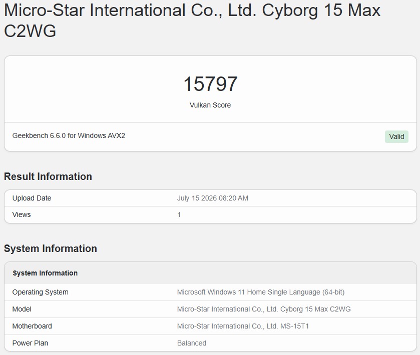This screenshot has width=420, height=355.
Task: Select the July 15 2026 08:20 AM value
Action: click(213, 198)
